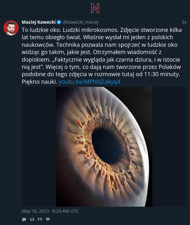The image size is (190, 225).
Task: Click the dark area left of the eye photo
Action: tap(39, 147)
